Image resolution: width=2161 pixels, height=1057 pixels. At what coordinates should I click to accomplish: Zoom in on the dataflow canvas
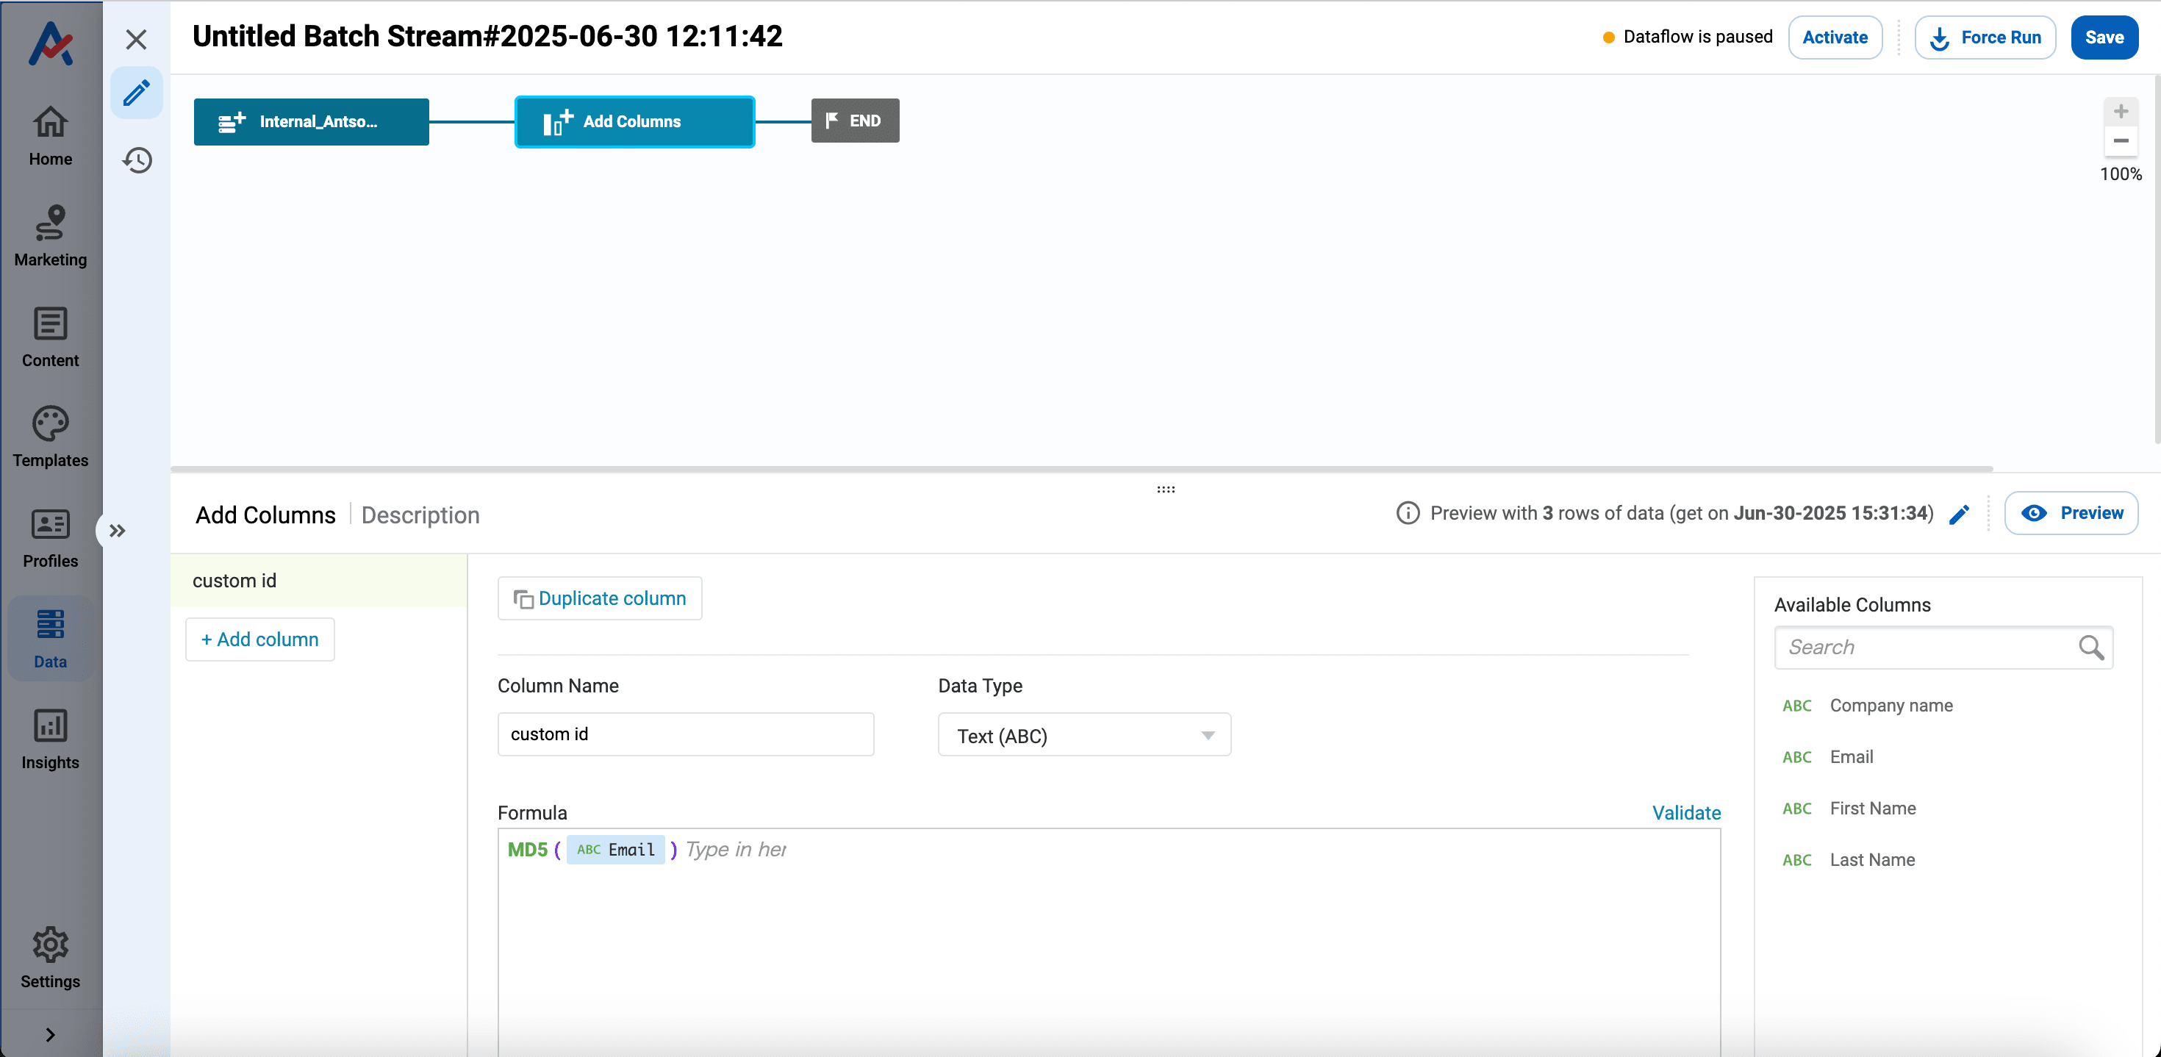2121,110
